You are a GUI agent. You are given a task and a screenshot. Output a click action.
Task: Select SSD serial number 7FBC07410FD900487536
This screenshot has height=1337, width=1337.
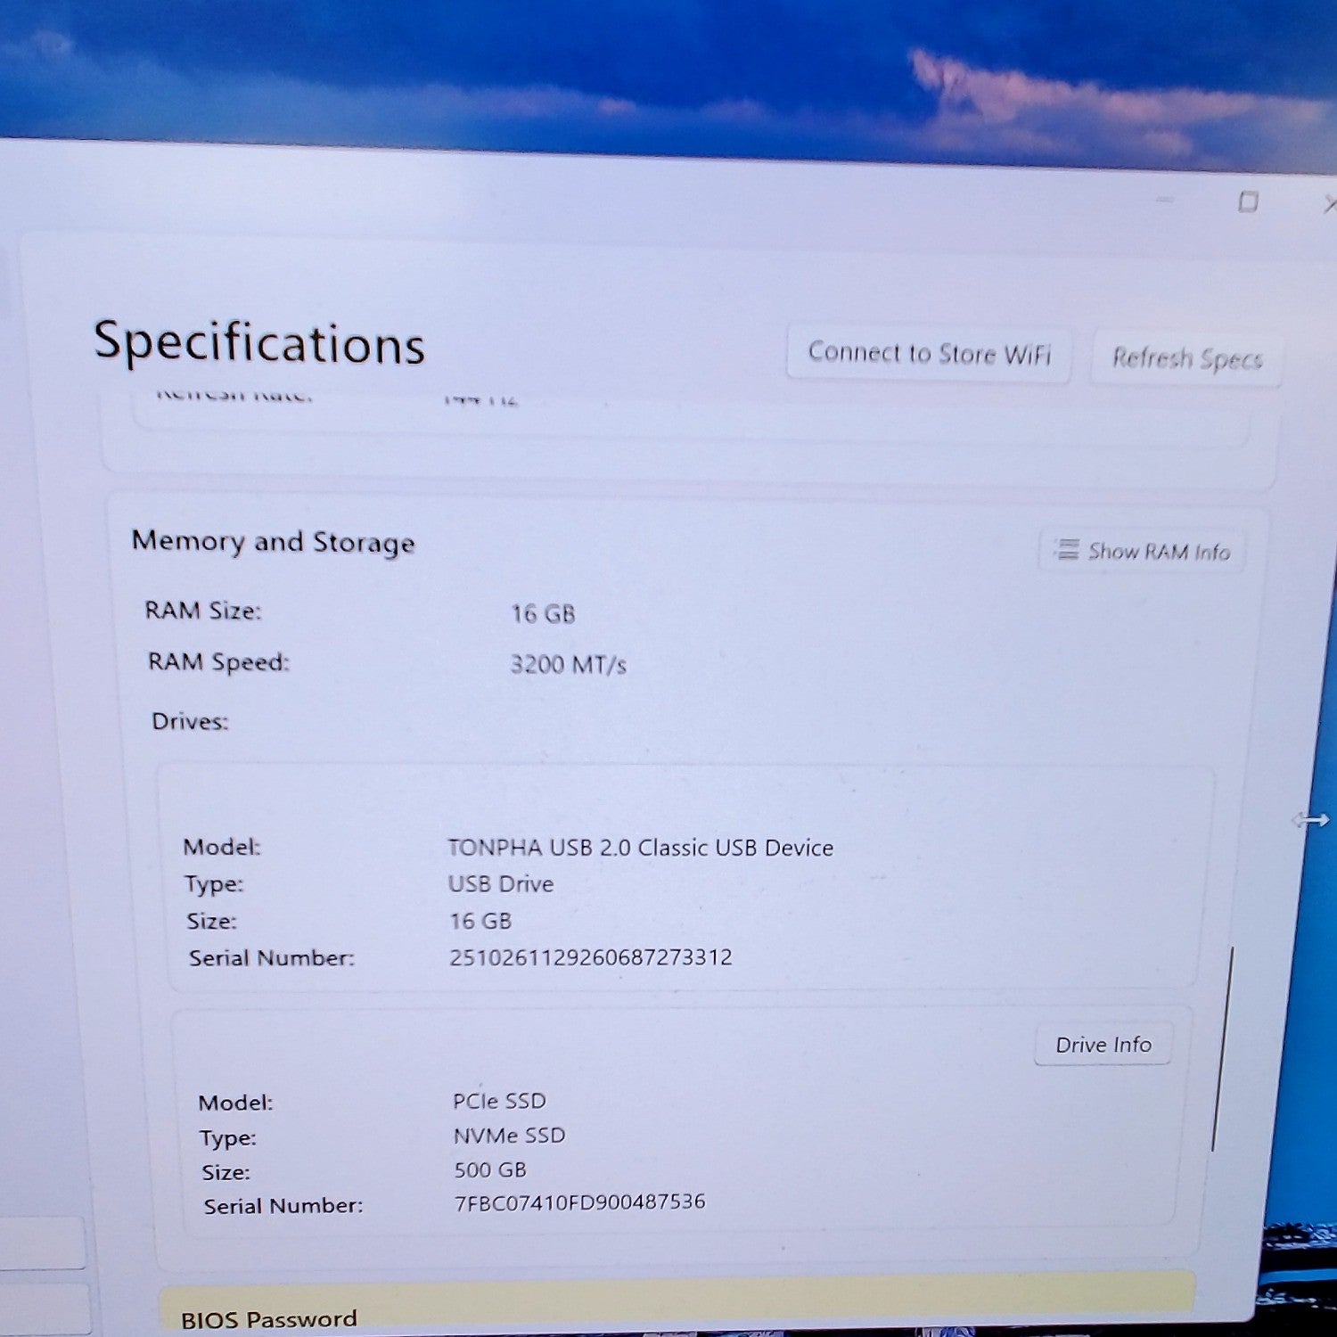point(579,1202)
